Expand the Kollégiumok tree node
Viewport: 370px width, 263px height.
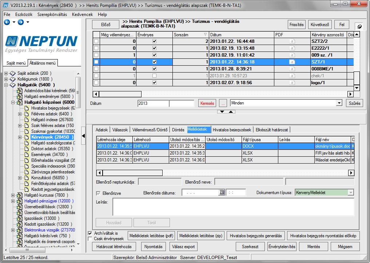pyautogui.click(x=6, y=79)
